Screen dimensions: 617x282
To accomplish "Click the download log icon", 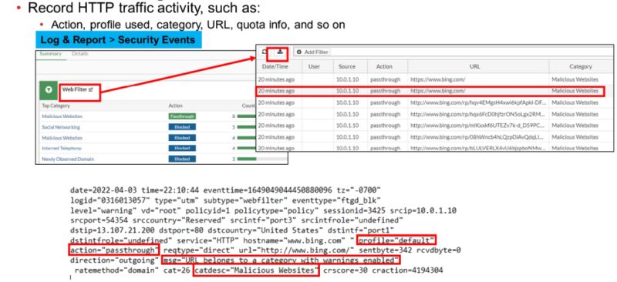I will [280, 52].
